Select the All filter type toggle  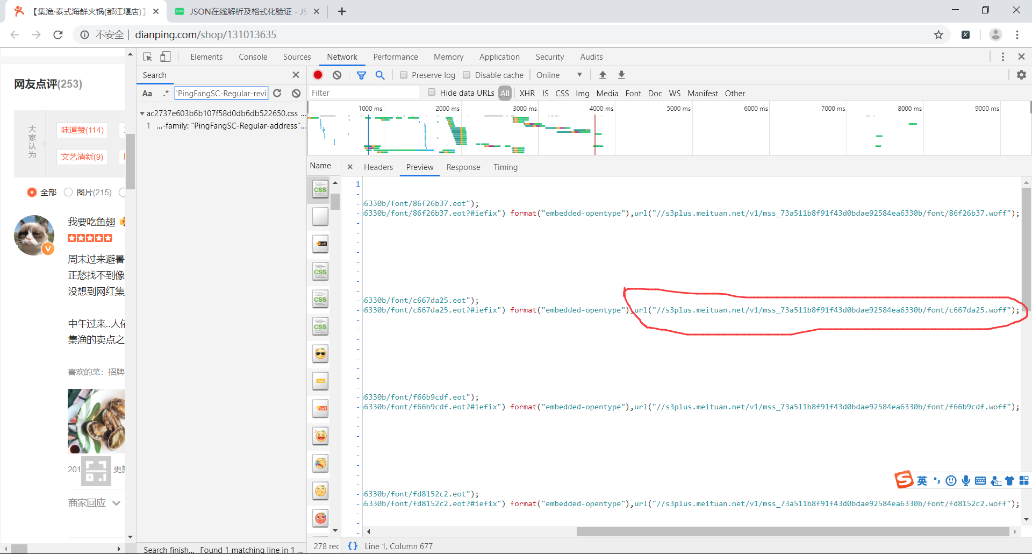[505, 93]
